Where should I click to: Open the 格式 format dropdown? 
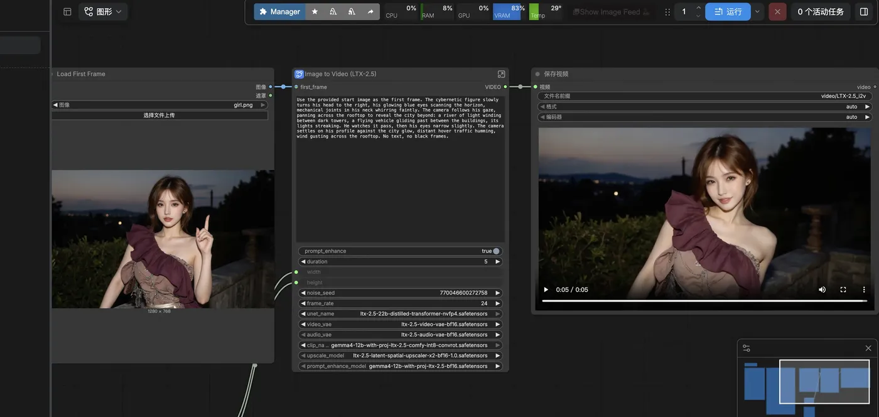[705, 107]
